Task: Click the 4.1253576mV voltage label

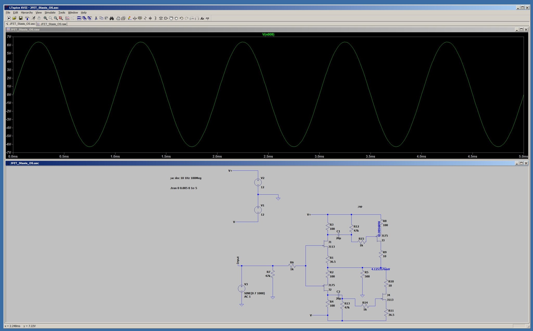Action: click(x=380, y=269)
